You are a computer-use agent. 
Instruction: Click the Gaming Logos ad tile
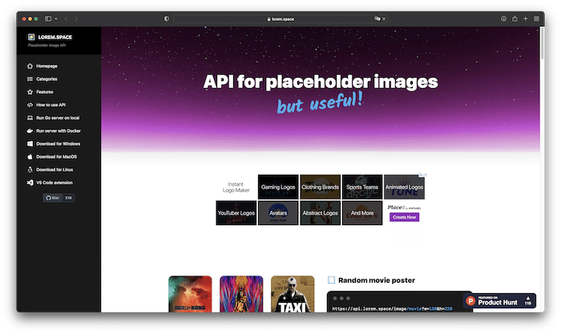coord(278,187)
